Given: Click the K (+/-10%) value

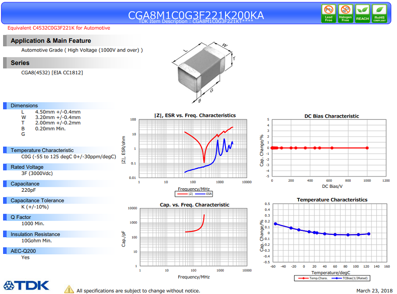Looking at the screenshot, I should coord(35,207).
